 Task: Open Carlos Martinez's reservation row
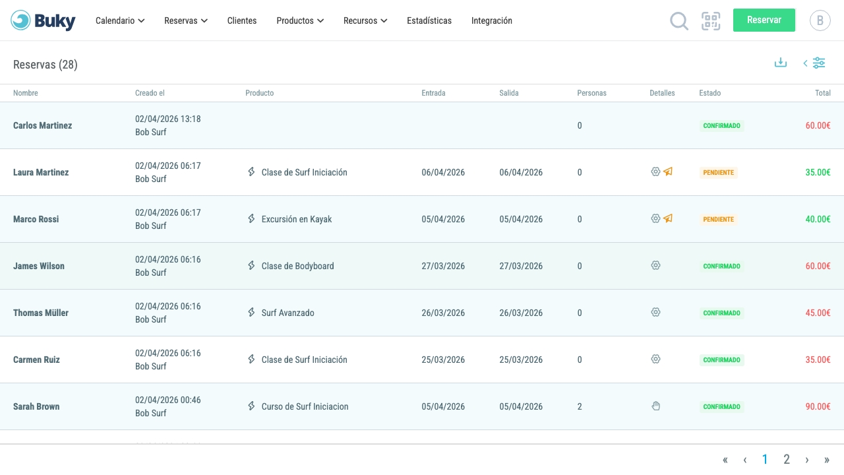(422, 125)
